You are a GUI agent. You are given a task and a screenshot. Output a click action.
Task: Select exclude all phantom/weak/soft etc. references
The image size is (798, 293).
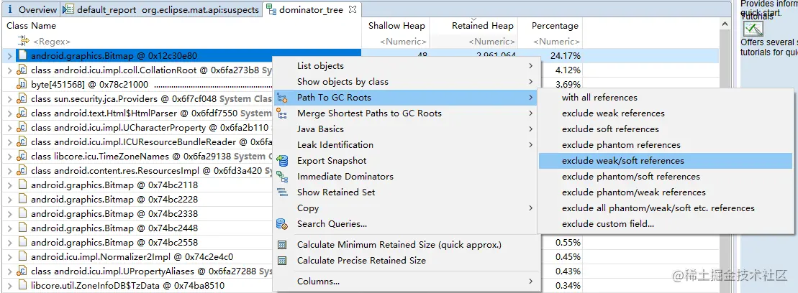pyautogui.click(x=658, y=208)
